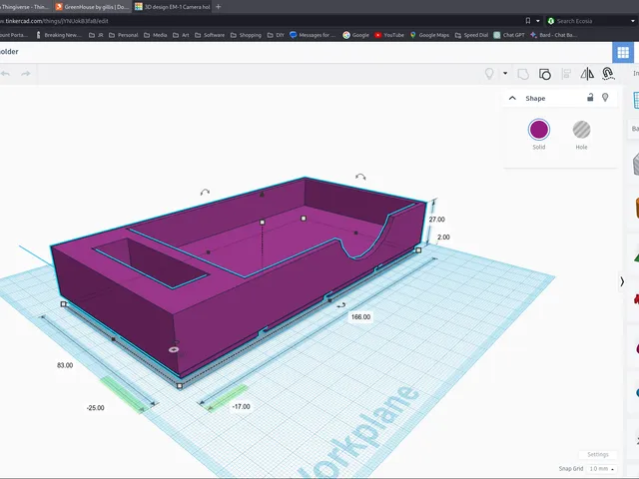Open the Ecosia search engine dropdown arrow
639x479 pixels.
tap(633, 21)
